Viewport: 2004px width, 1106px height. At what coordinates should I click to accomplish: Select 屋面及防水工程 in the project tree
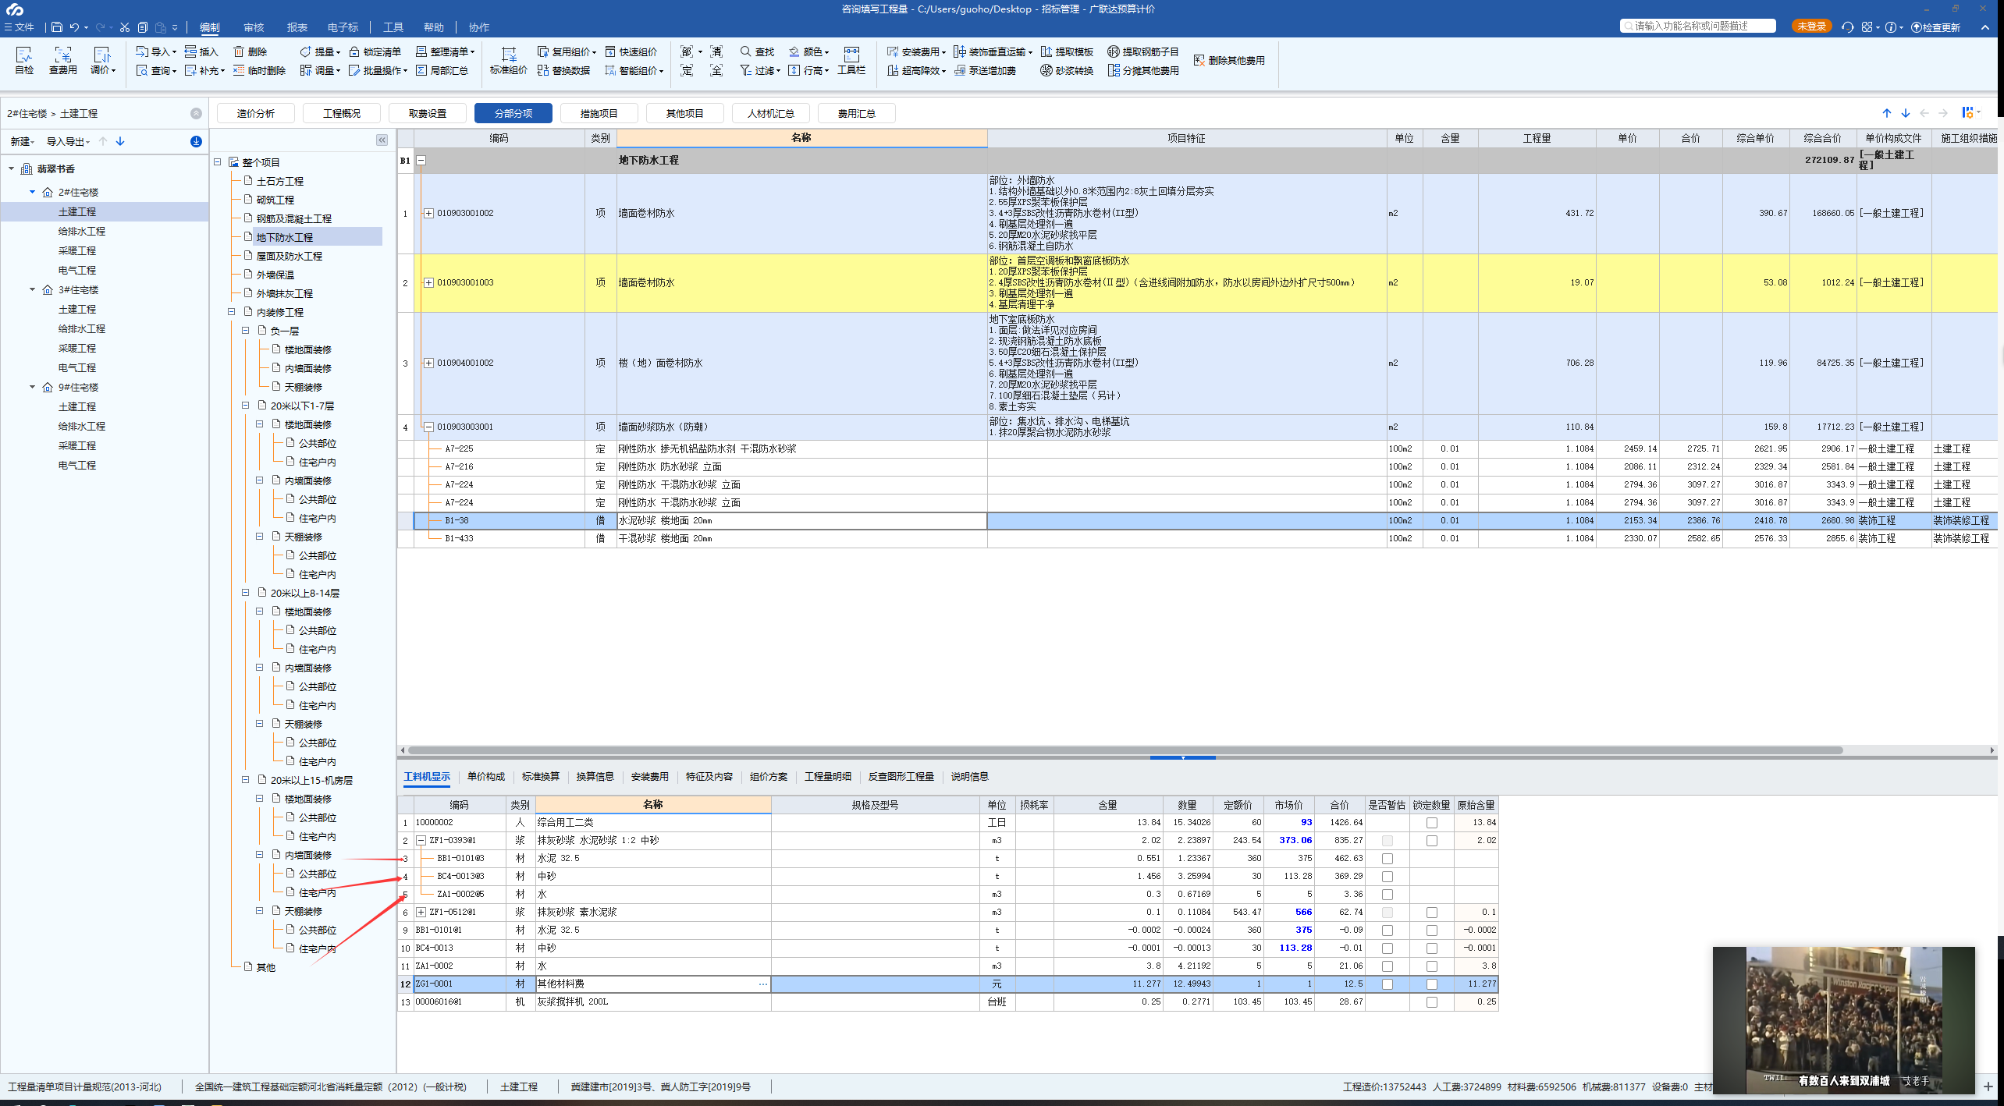point(289,256)
